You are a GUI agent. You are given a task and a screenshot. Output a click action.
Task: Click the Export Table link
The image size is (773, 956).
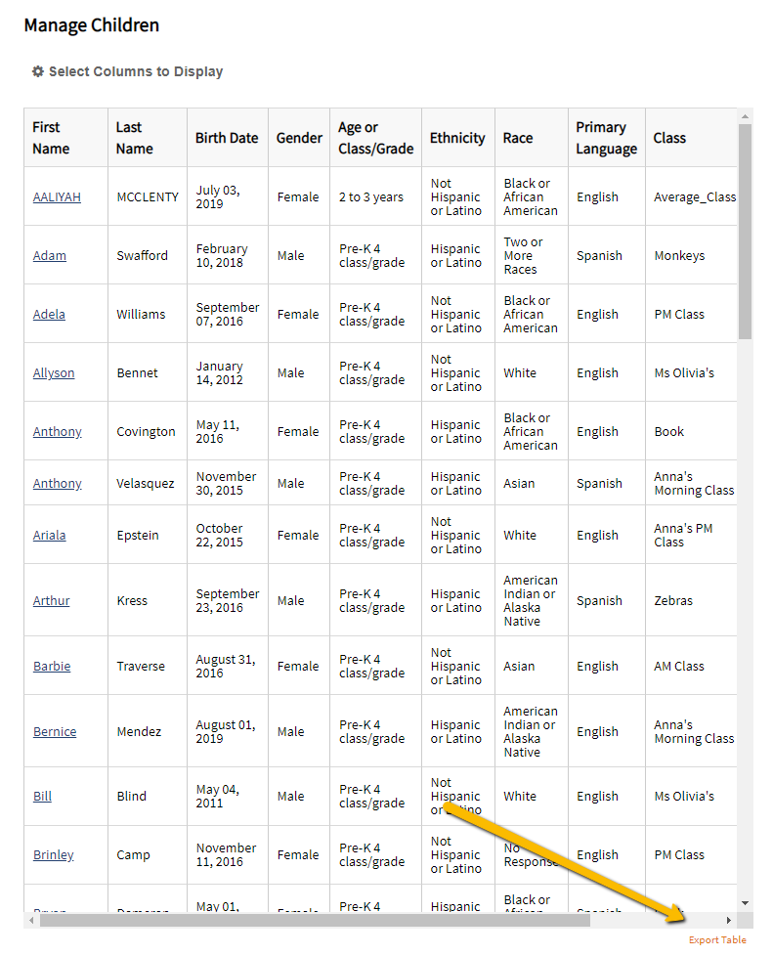coord(716,939)
